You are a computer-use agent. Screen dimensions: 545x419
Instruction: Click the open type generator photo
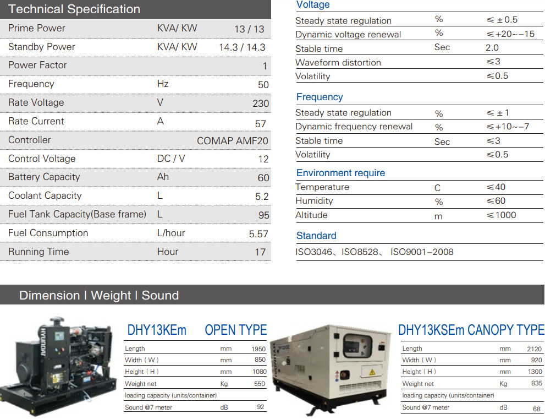point(58,366)
